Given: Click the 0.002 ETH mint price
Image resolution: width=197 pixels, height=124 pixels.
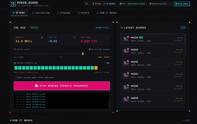Looking at the screenshot, I should [x=89, y=41].
